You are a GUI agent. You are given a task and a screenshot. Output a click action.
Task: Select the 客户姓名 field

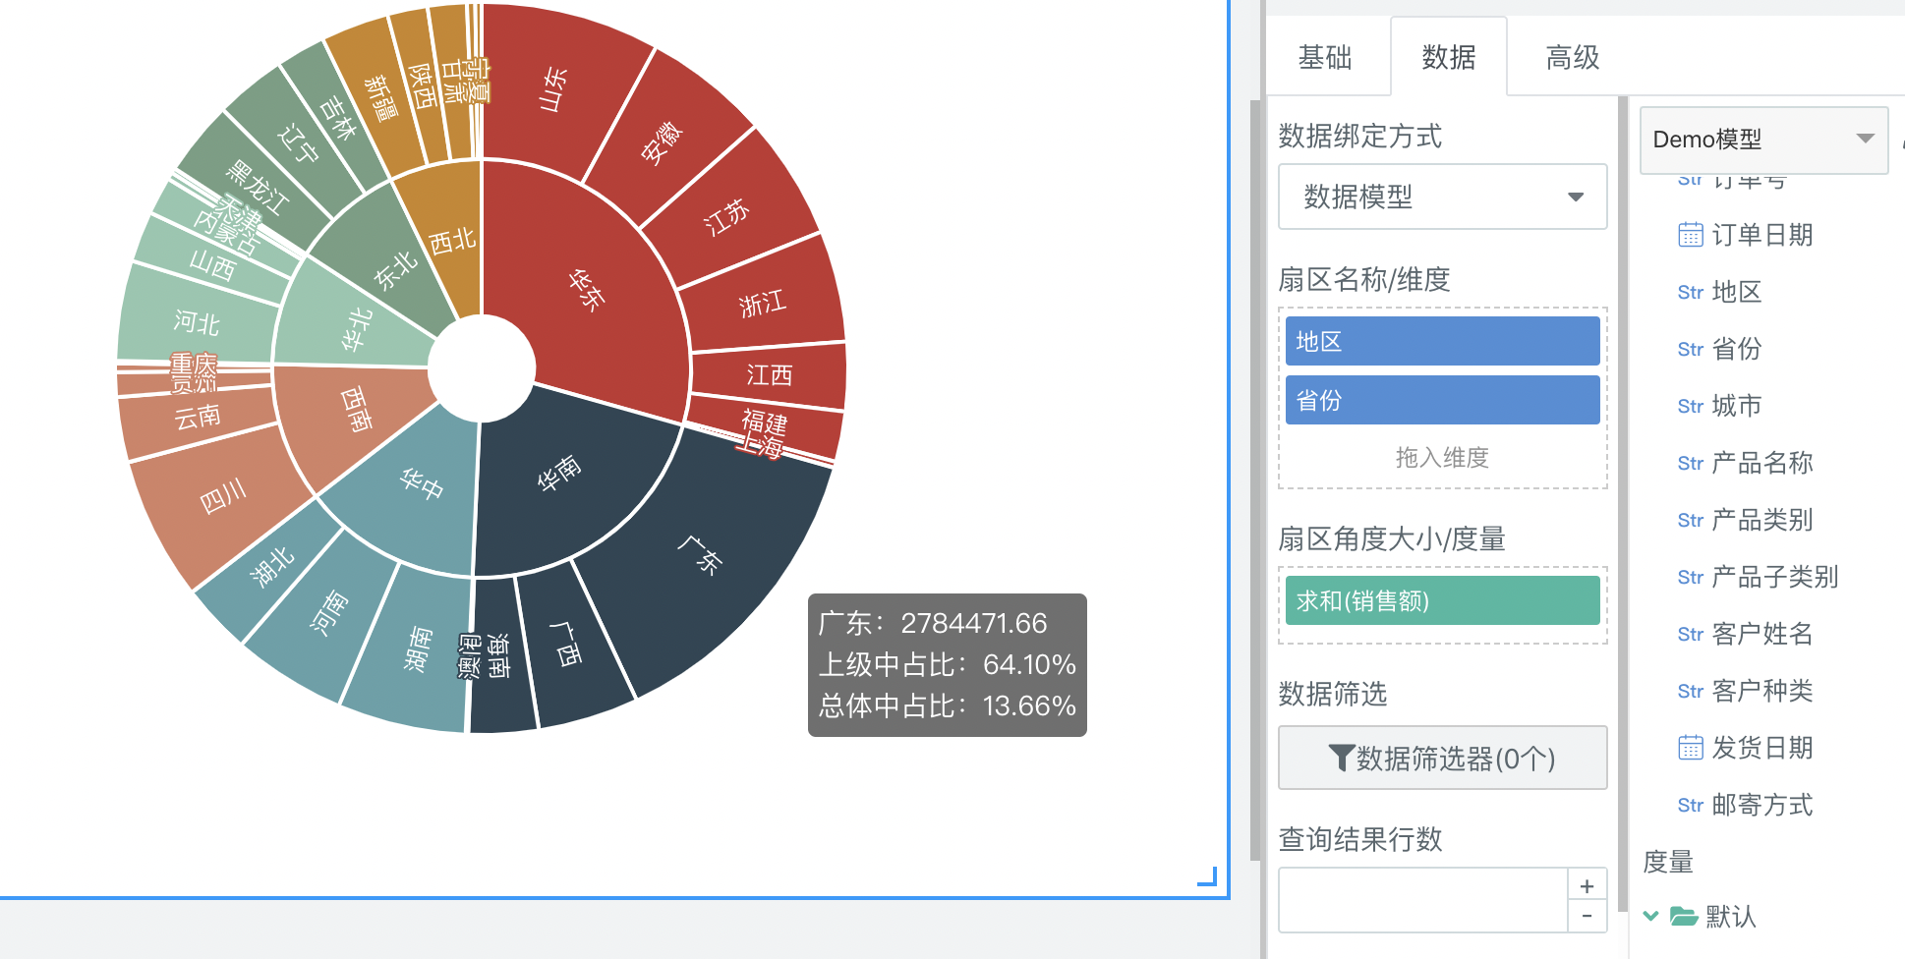(x=1762, y=634)
